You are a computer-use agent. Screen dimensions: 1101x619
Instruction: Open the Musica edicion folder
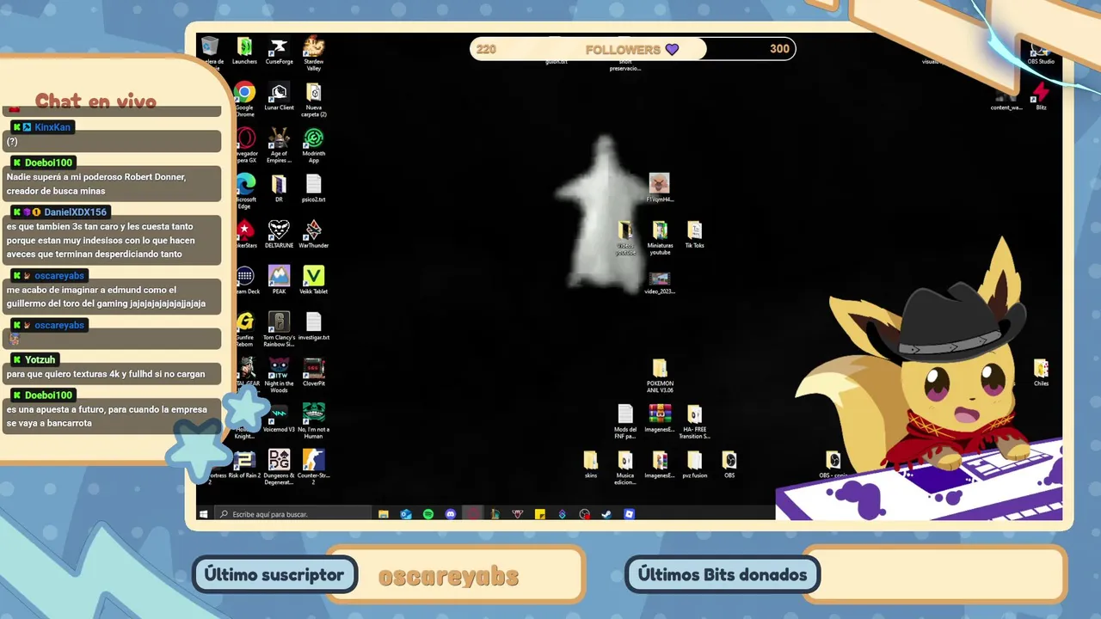coord(625,469)
